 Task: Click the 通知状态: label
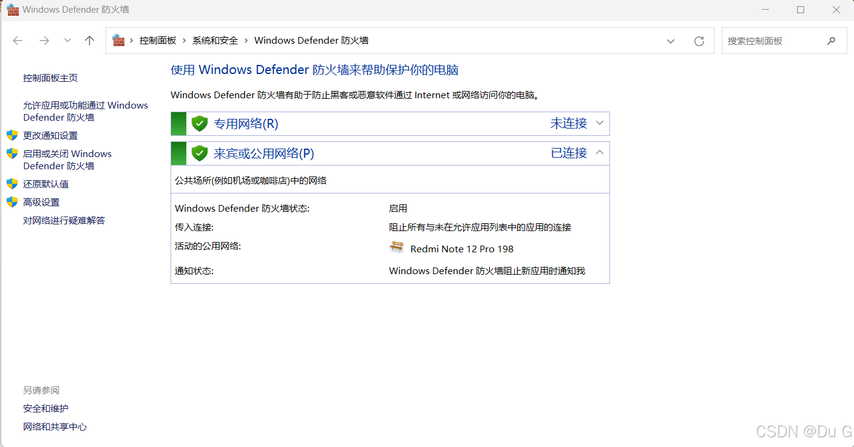194,271
